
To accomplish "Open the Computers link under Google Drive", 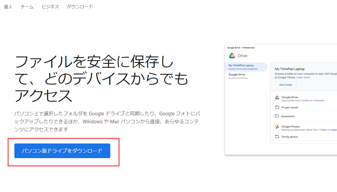I will point(319,100).
